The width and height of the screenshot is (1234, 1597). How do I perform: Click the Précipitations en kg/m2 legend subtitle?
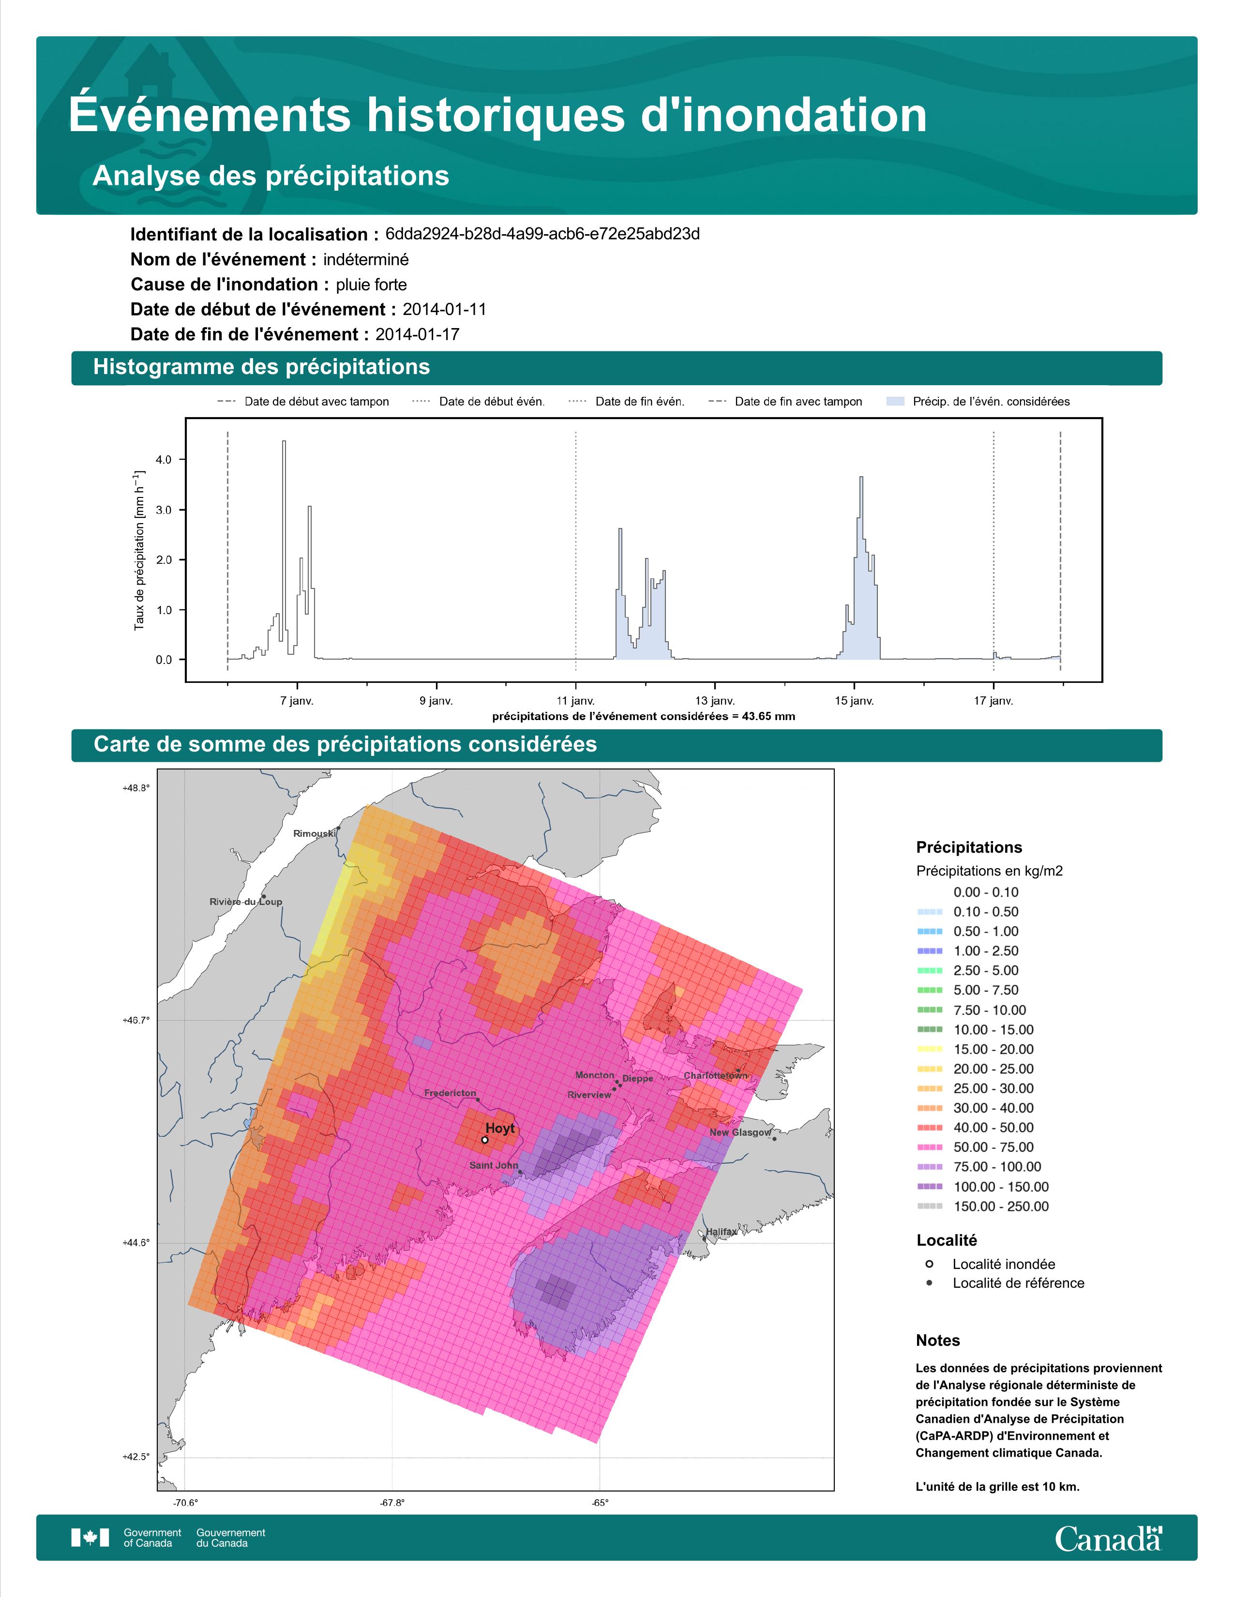coord(989,871)
